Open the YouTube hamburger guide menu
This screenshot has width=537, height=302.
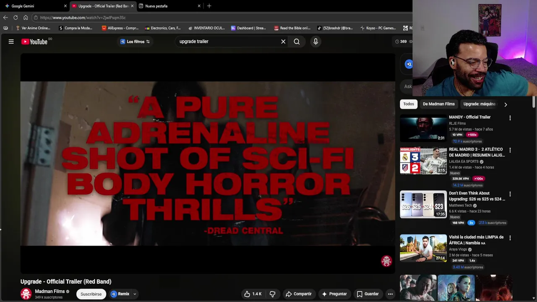tap(11, 42)
